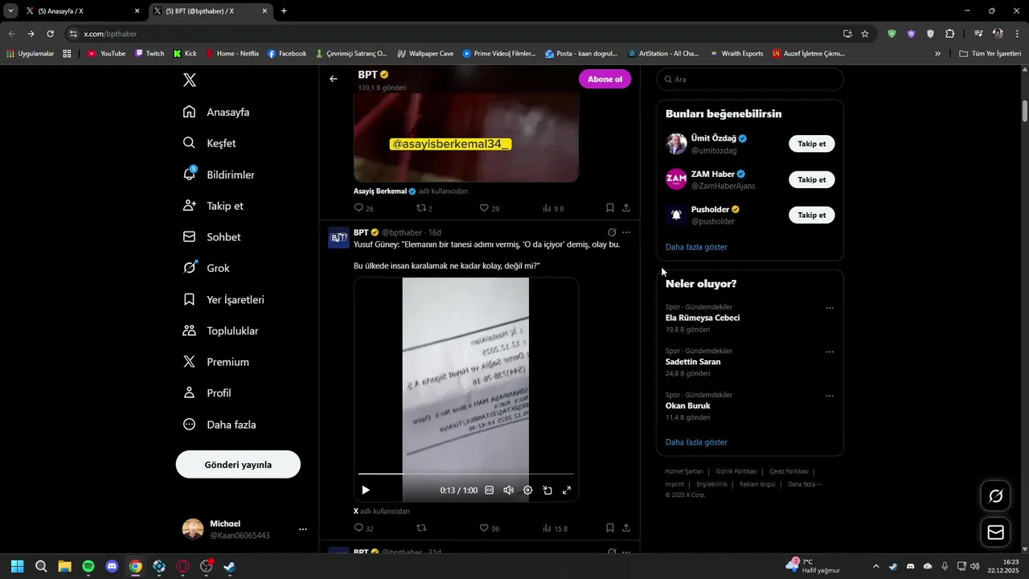Toggle captions on the video
This screenshot has width=1029, height=579.
pyautogui.click(x=490, y=490)
